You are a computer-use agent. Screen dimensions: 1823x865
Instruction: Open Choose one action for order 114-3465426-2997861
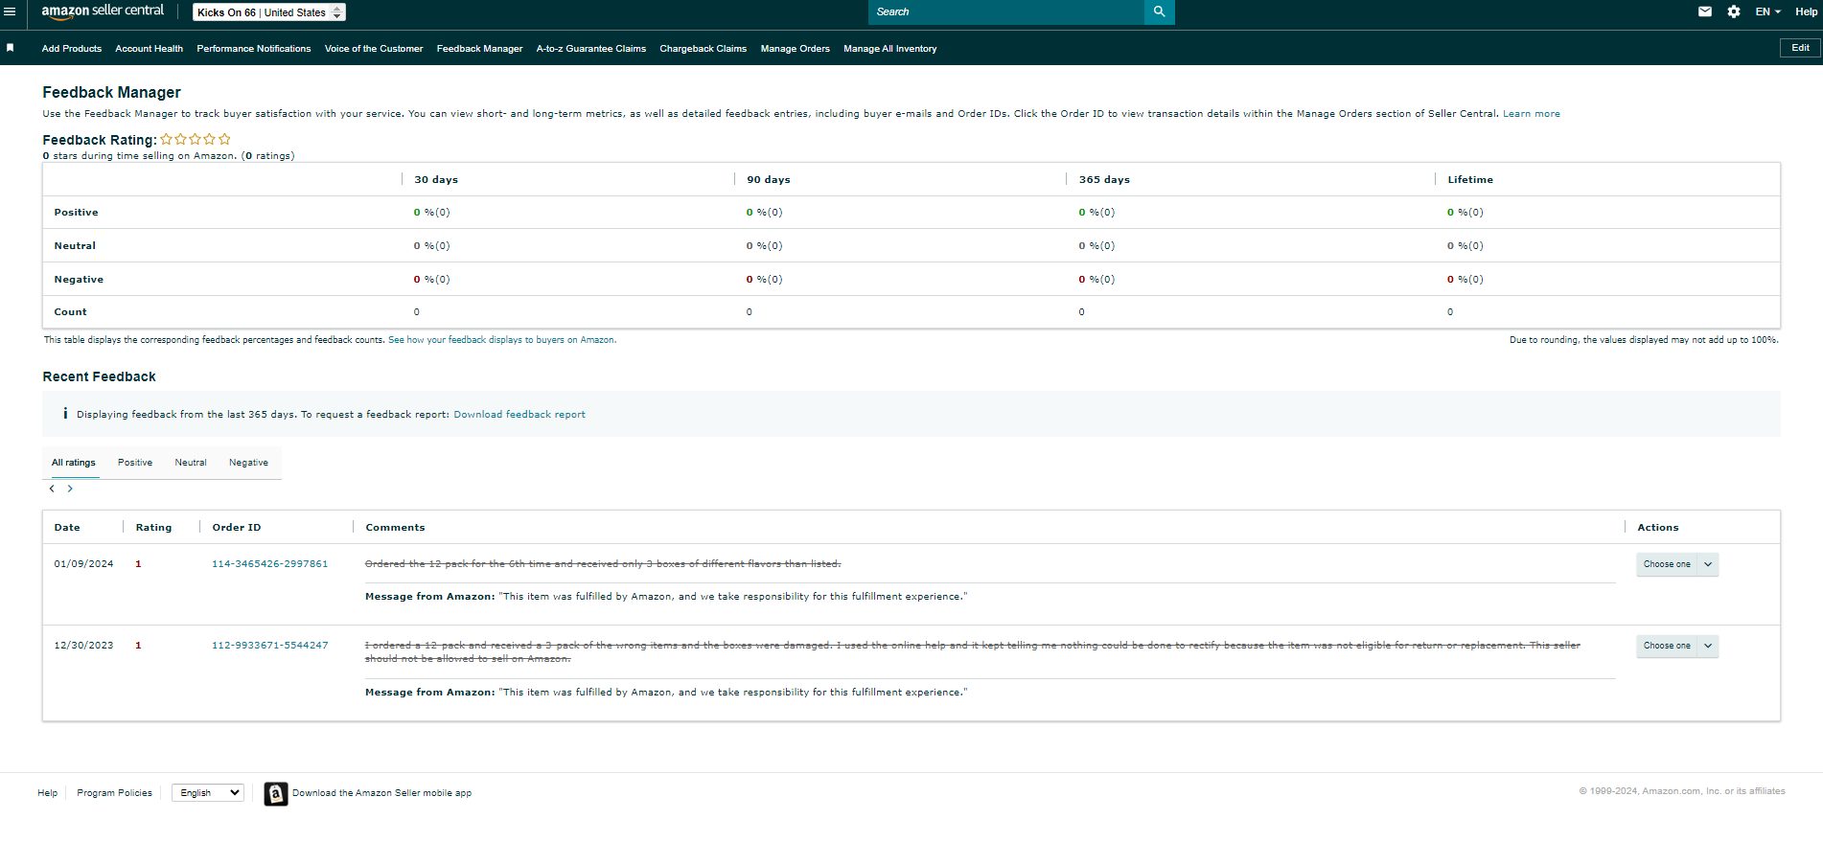tap(1677, 564)
